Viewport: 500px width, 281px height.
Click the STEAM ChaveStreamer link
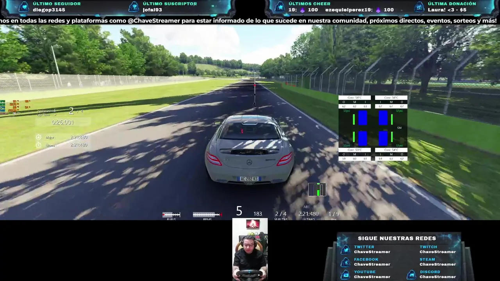pyautogui.click(x=437, y=262)
